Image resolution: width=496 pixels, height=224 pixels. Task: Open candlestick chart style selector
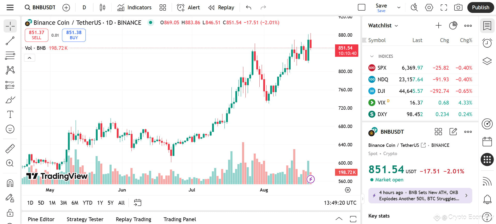[x=102, y=7]
